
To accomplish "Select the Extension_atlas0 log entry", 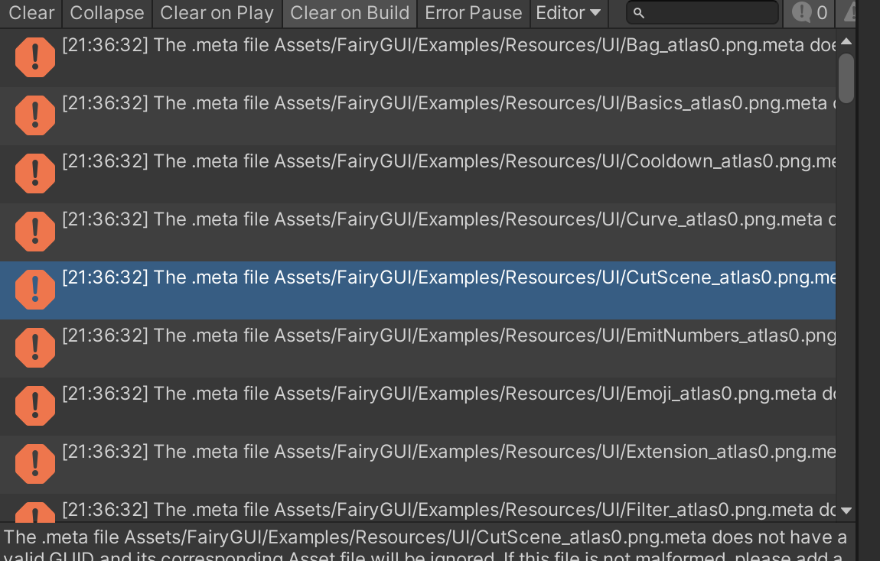I will point(383,452).
